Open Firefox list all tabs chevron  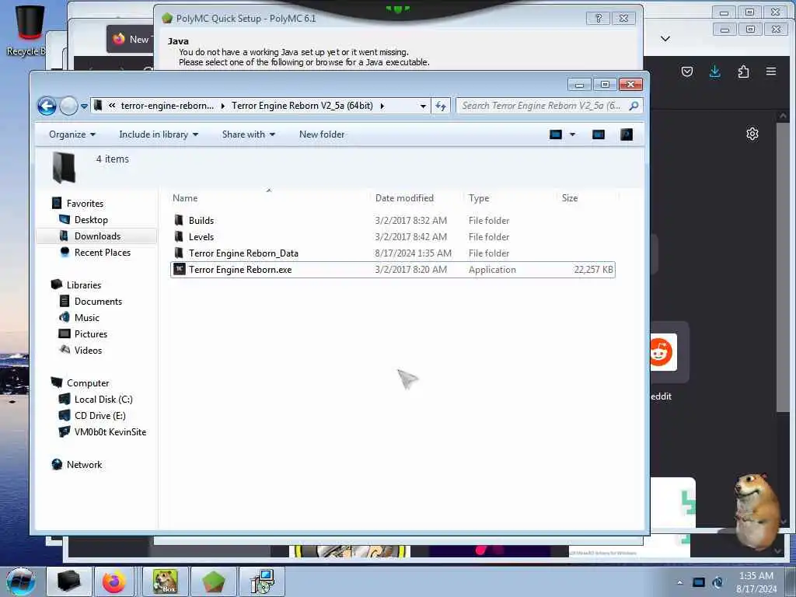coord(665,39)
